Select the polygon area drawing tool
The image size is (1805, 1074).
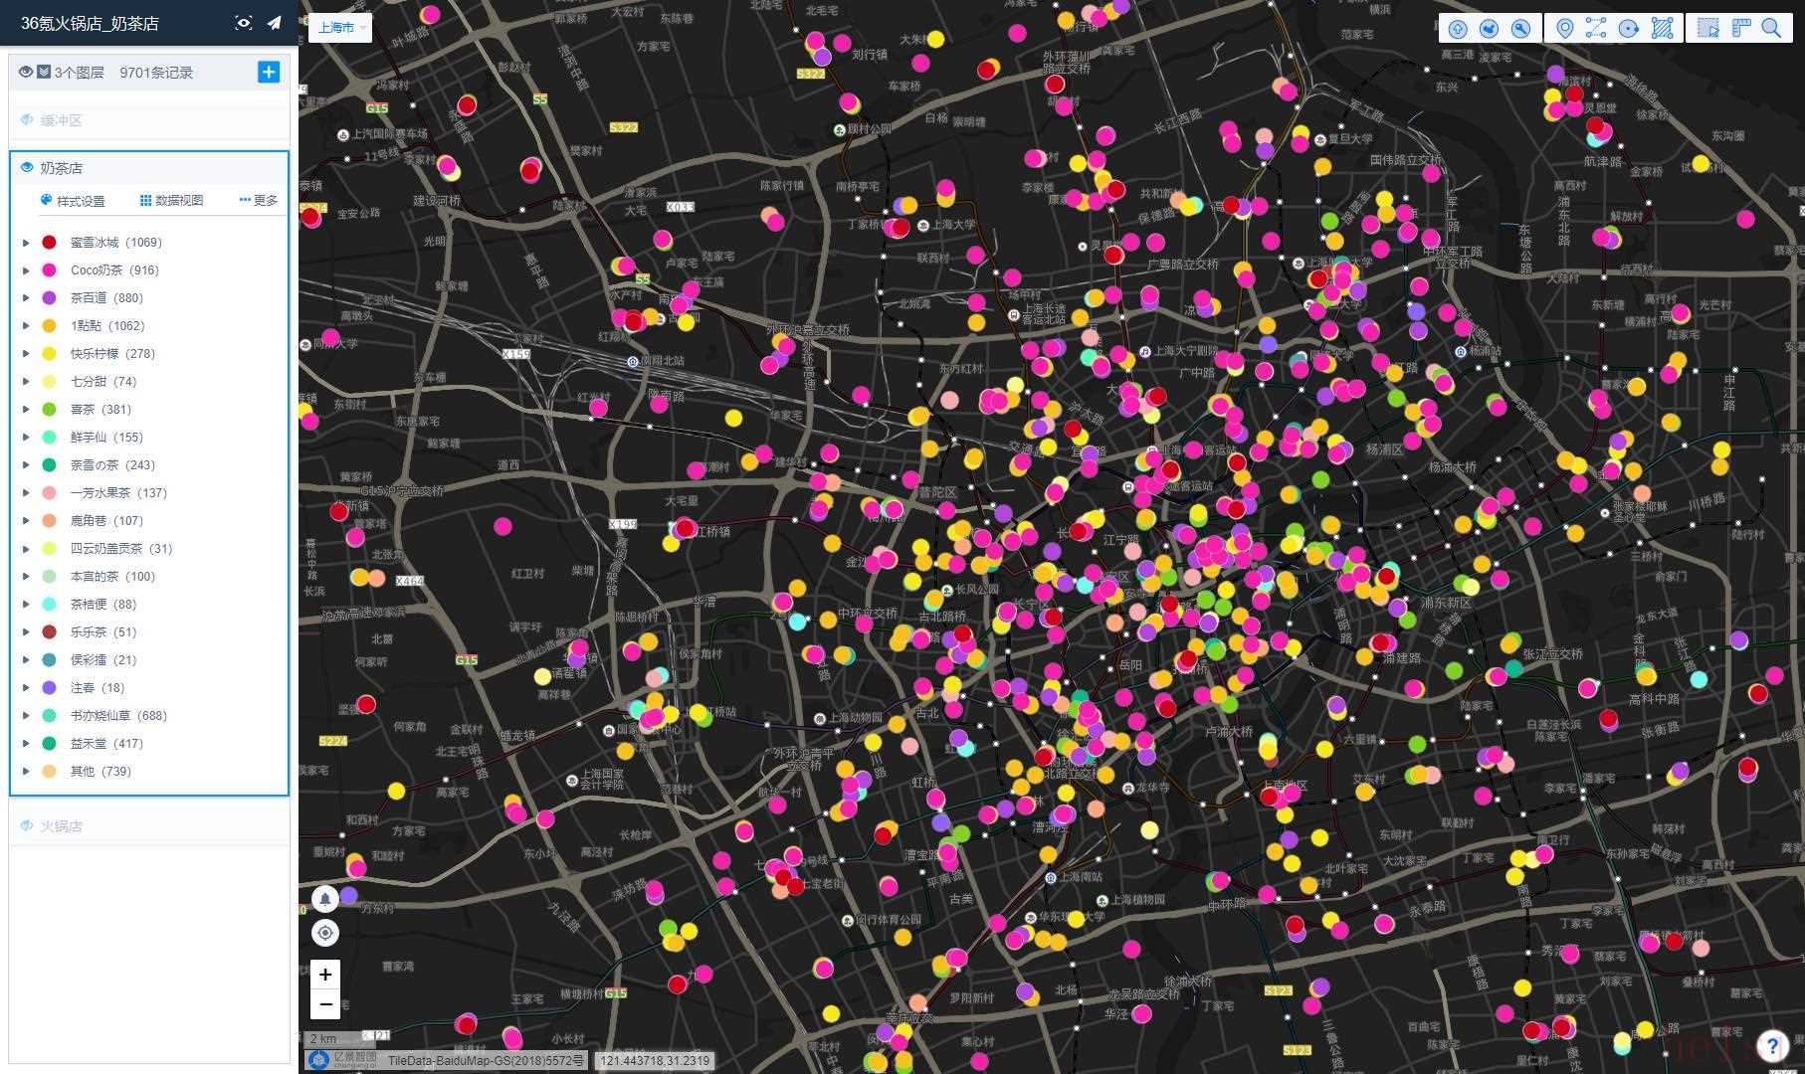click(x=1662, y=28)
